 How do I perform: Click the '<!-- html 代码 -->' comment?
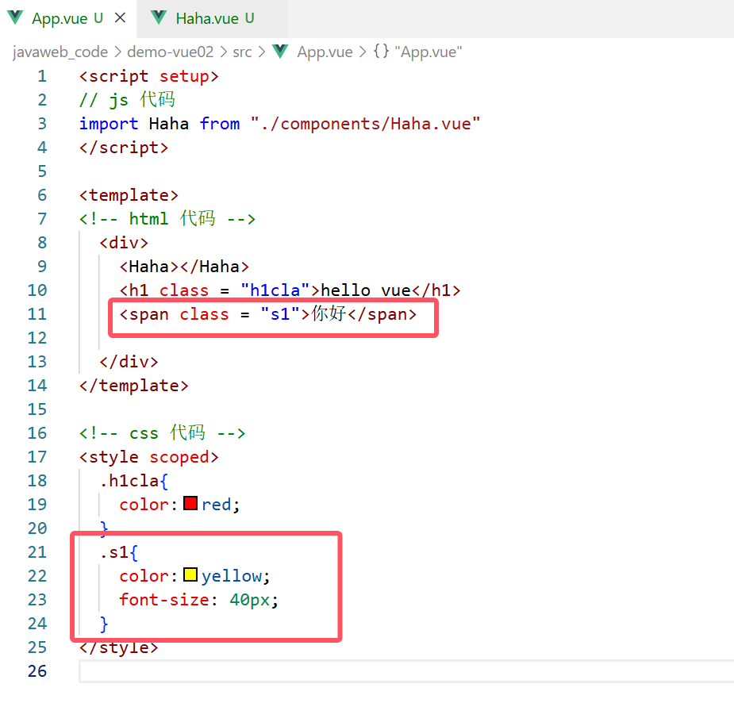click(167, 219)
